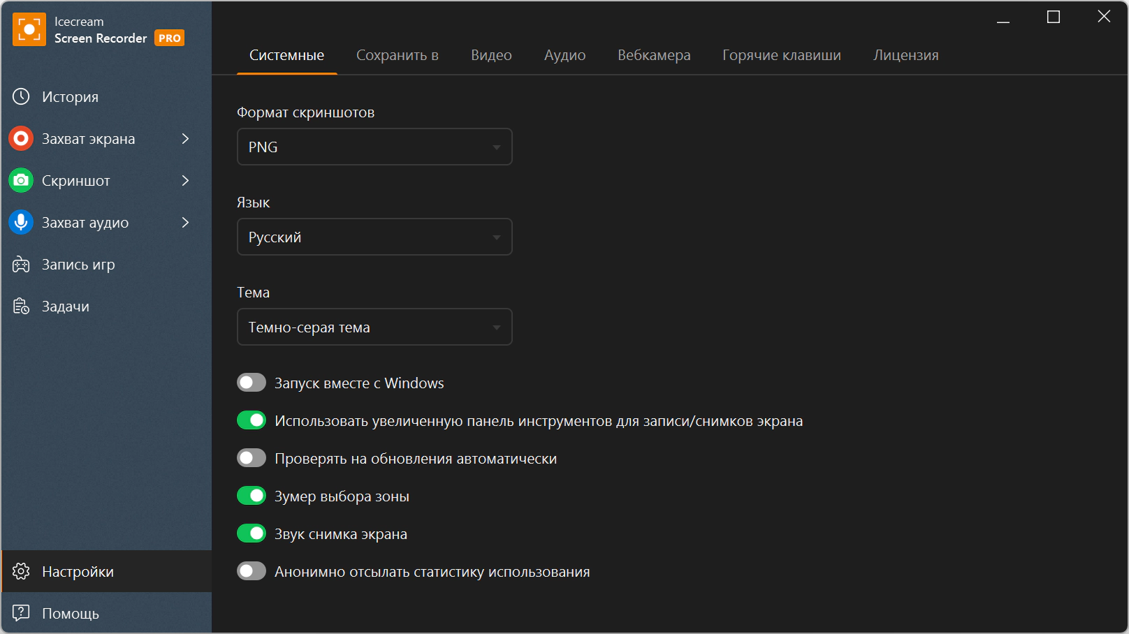This screenshot has width=1129, height=634.
Task: Click the Help question mark icon
Action: (21, 613)
